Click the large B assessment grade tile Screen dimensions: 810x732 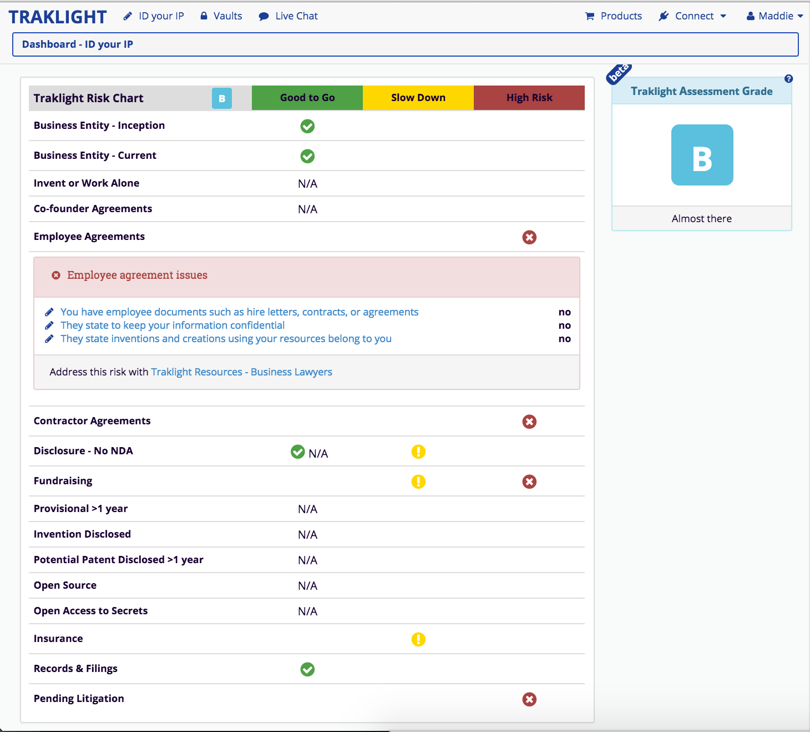(702, 155)
